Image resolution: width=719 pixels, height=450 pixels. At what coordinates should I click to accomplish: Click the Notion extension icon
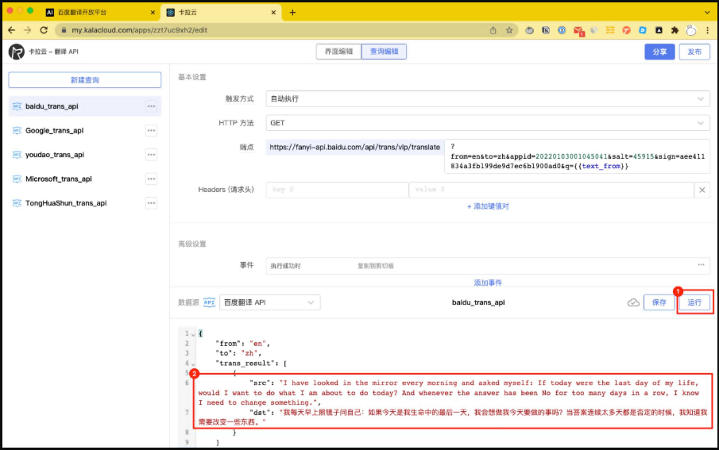(x=546, y=30)
